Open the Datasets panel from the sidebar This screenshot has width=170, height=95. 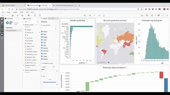[x=2, y=23]
